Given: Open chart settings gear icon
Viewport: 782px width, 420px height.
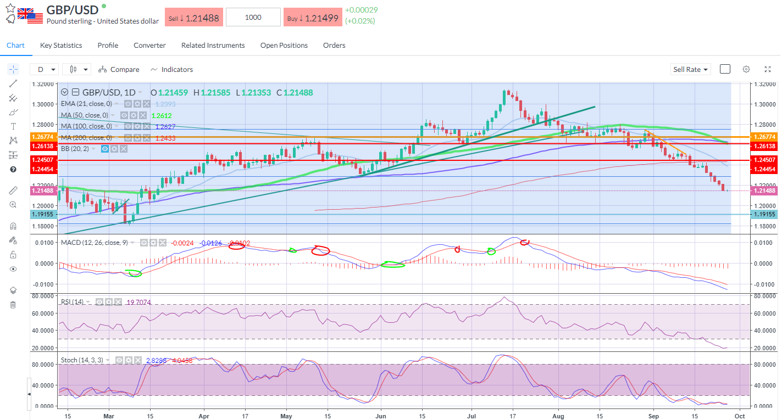Looking at the screenshot, I should point(746,69).
